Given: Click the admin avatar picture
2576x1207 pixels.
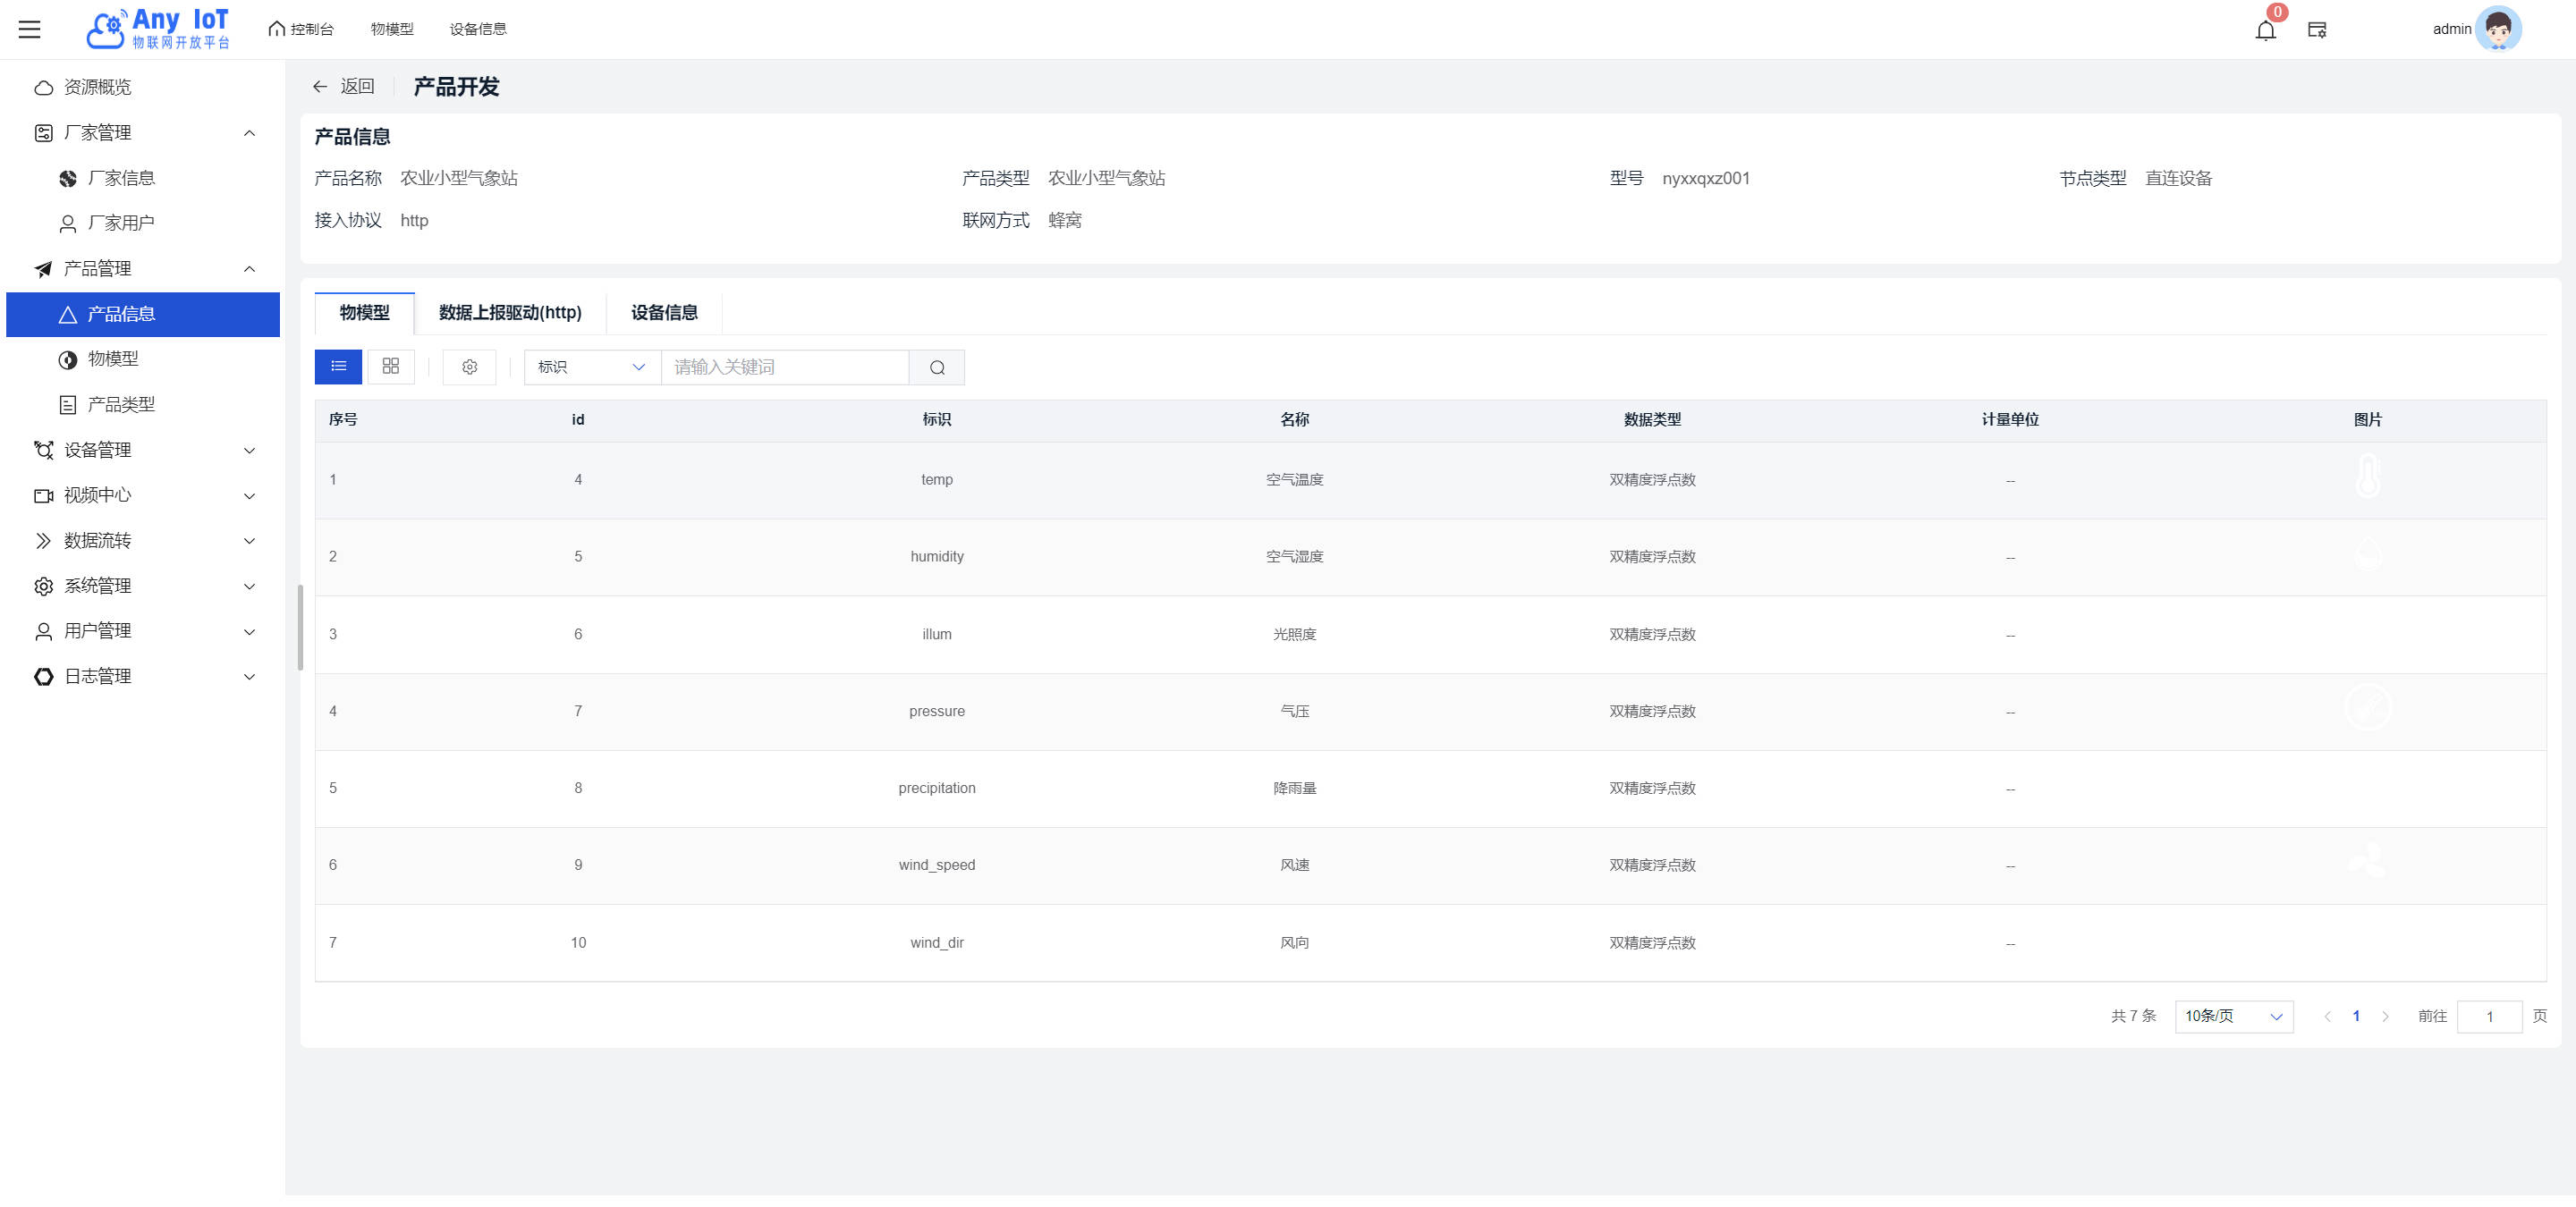Looking at the screenshot, I should click(2497, 29).
